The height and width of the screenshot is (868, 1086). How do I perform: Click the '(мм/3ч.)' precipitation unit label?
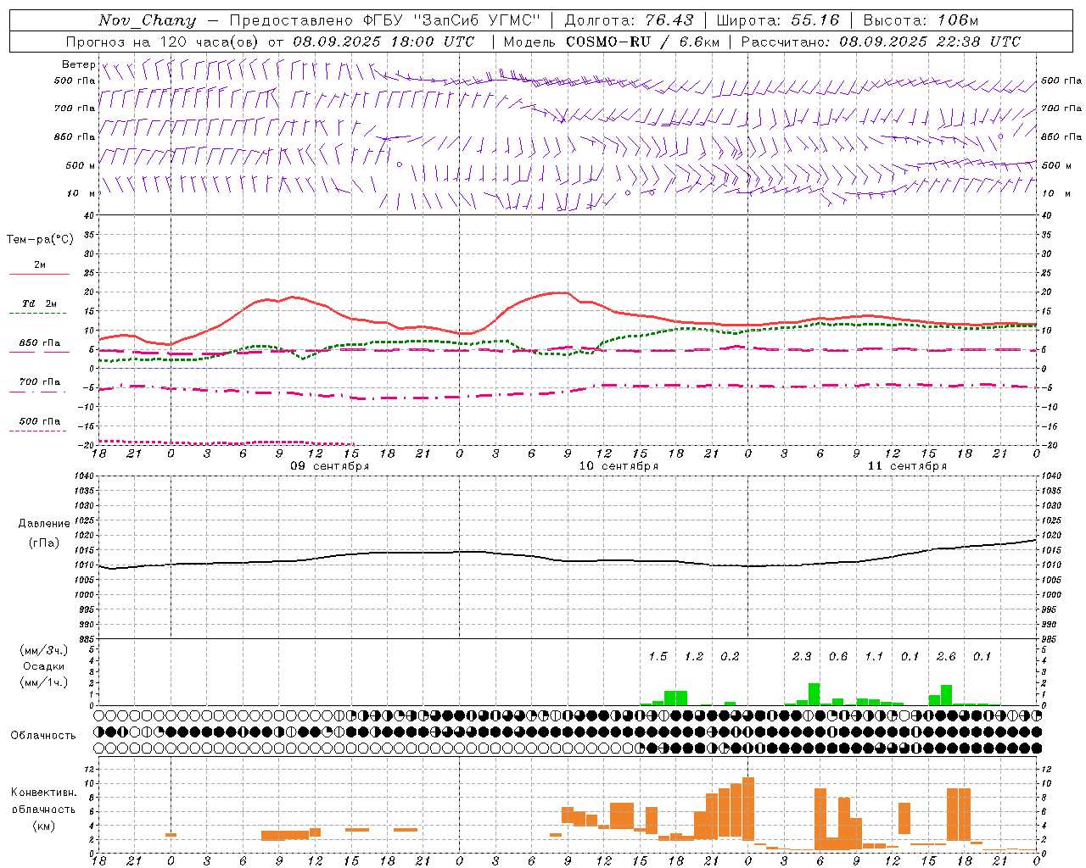coord(43,651)
